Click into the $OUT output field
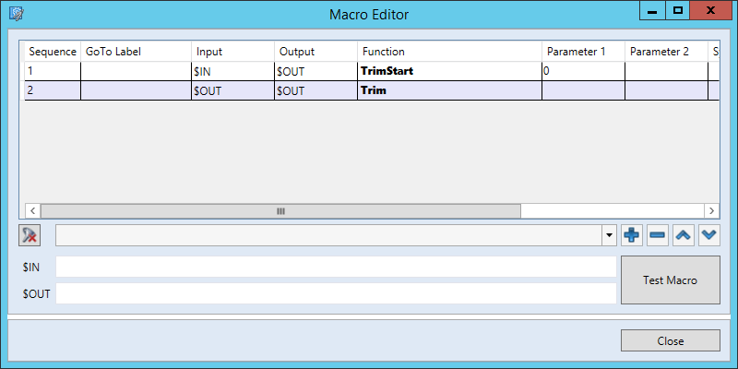 coord(336,293)
